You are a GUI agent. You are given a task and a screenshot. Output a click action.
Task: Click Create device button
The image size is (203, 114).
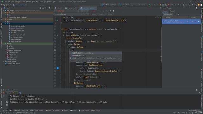(x=168, y=15)
